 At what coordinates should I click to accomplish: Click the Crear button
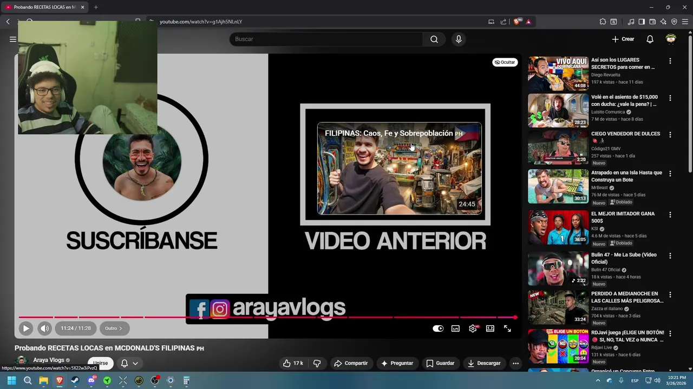click(623, 39)
